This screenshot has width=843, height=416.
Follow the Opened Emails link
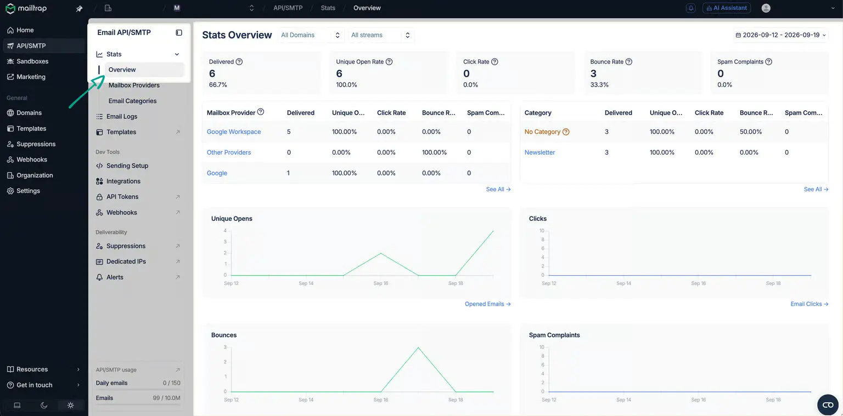tap(488, 304)
